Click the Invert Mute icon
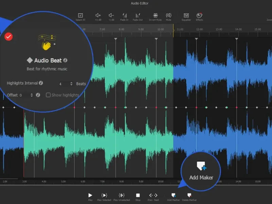This screenshot has width=272, height=204. (155, 15)
